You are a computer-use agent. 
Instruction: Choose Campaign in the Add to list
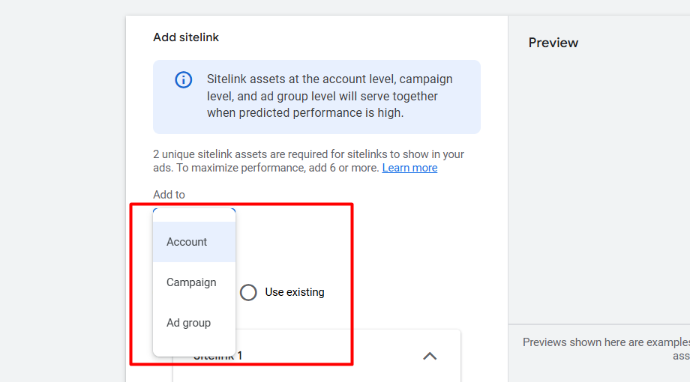click(x=191, y=282)
